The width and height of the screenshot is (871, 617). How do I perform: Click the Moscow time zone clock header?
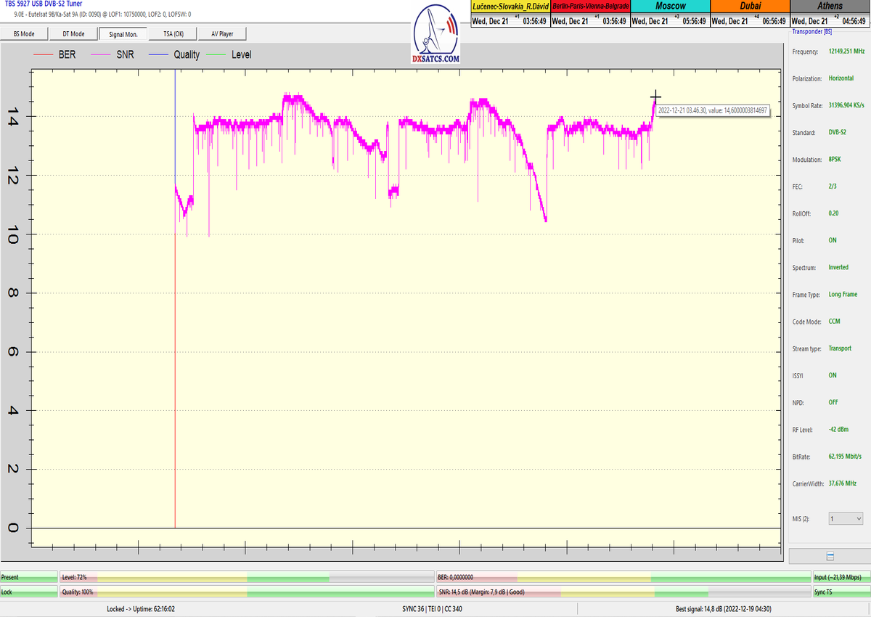pos(670,6)
